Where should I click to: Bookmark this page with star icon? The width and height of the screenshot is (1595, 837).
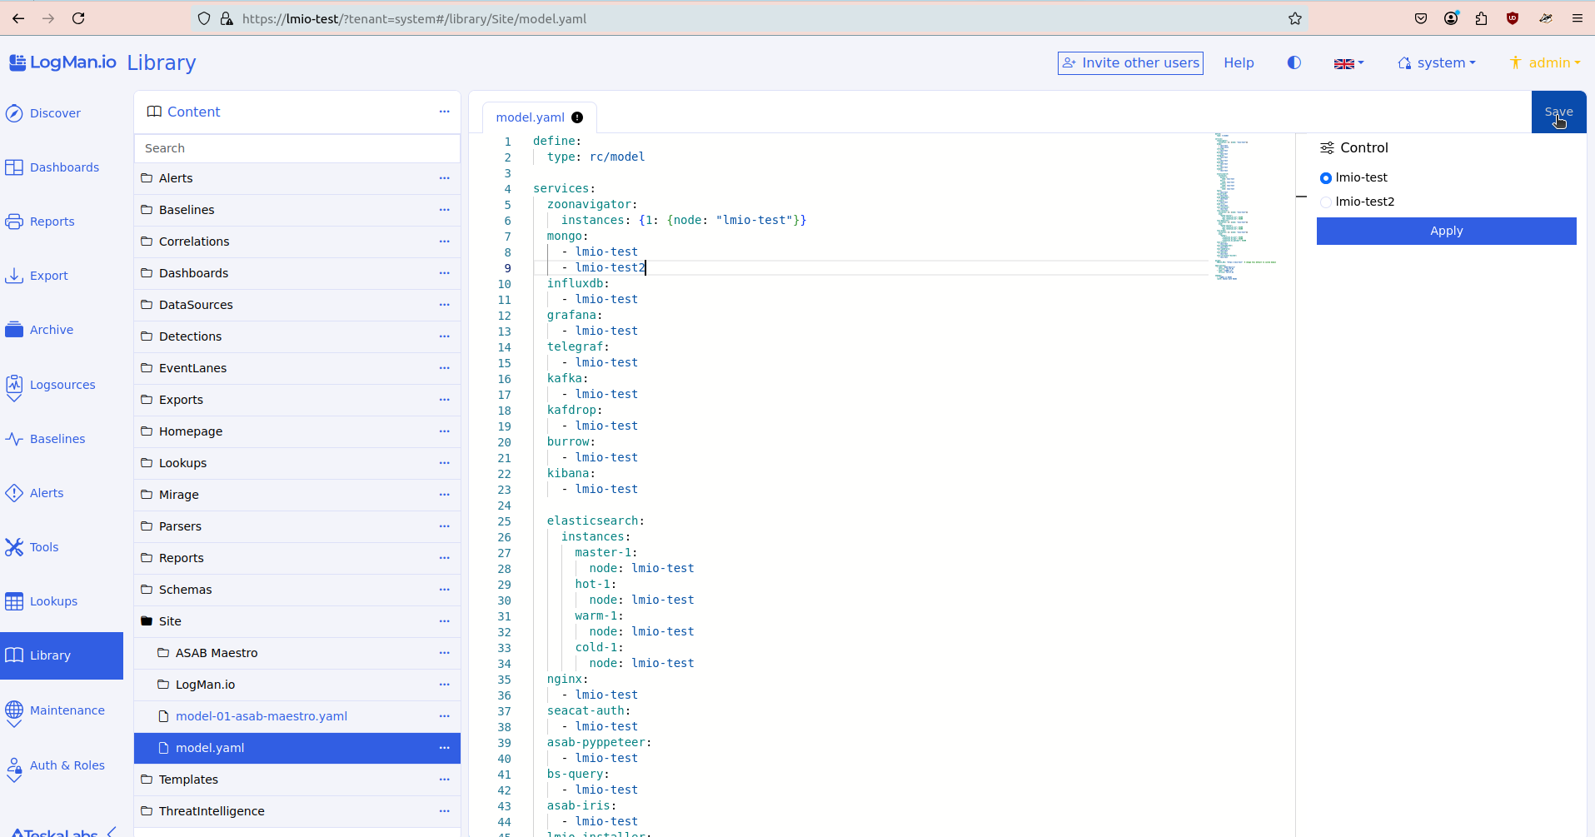pos(1294,18)
